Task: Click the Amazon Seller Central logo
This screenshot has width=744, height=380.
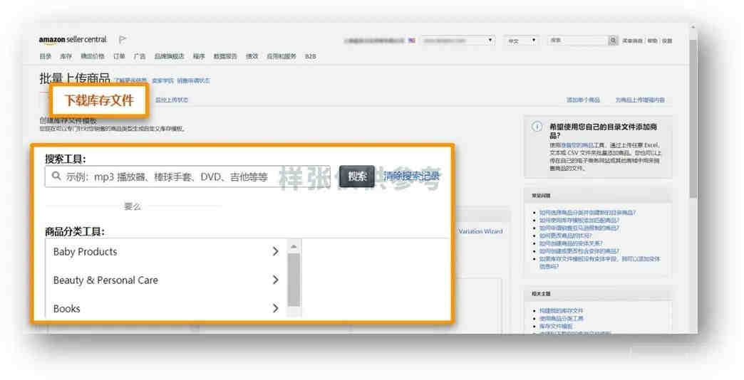Action: pyautogui.click(x=73, y=40)
